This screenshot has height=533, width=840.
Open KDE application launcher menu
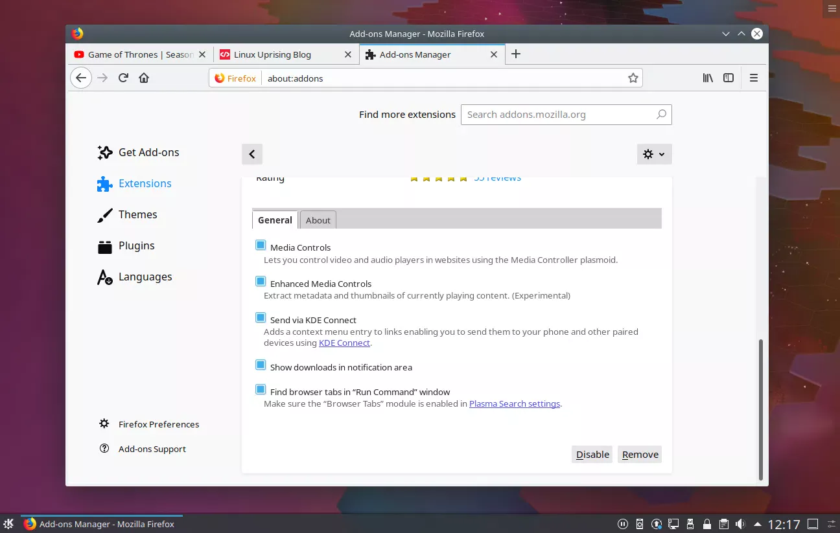pos(9,524)
